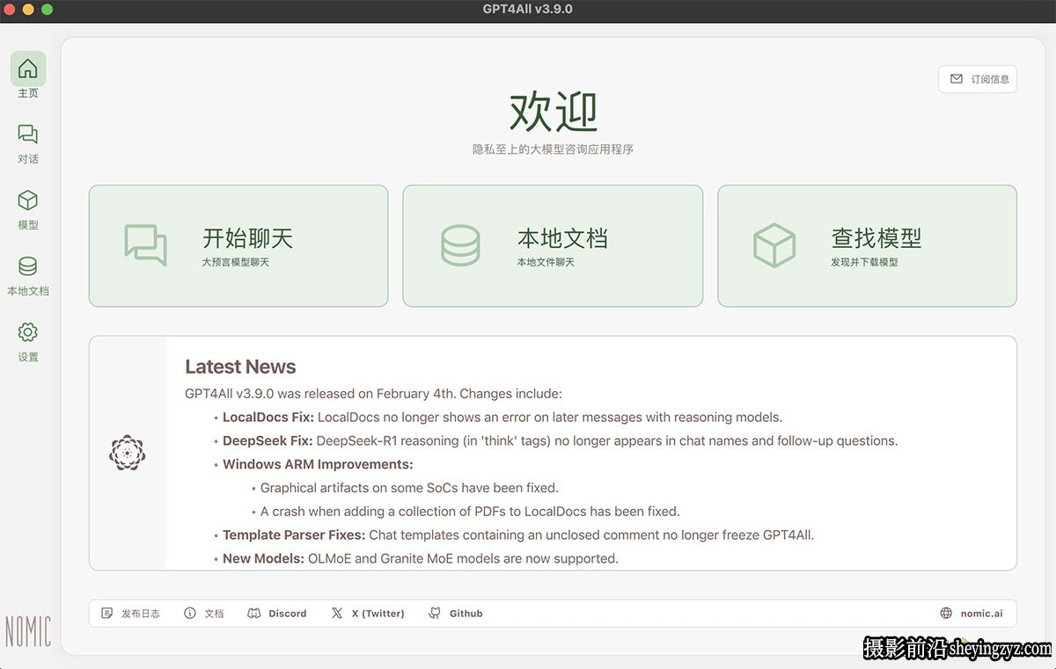Select the 本地文档 card title
The image size is (1056, 669).
coord(562,238)
